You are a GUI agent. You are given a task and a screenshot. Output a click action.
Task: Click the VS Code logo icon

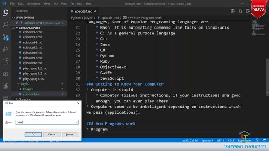click(x=4, y=3)
